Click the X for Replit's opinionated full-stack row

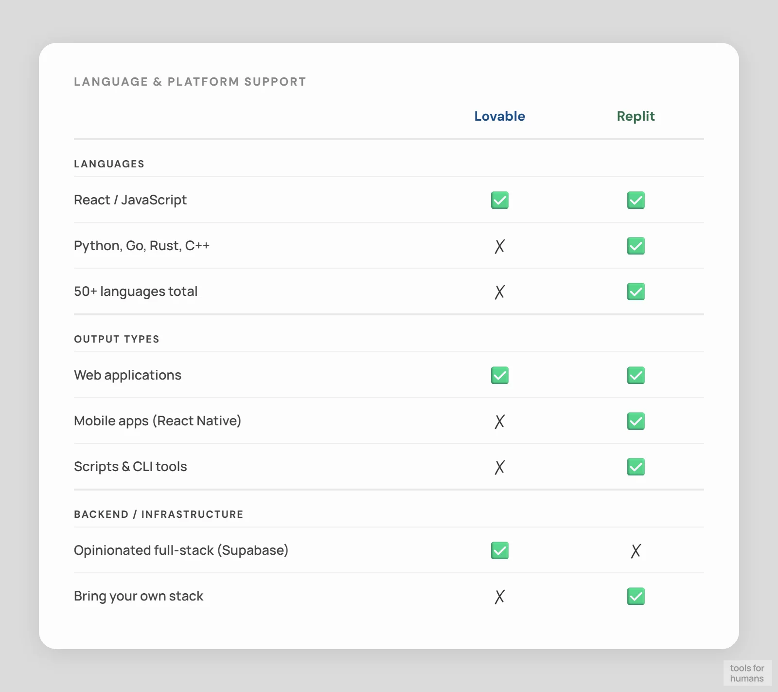pos(636,550)
